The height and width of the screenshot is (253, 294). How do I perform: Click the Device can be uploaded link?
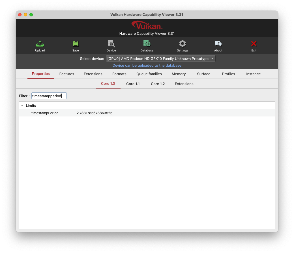tap(147, 65)
